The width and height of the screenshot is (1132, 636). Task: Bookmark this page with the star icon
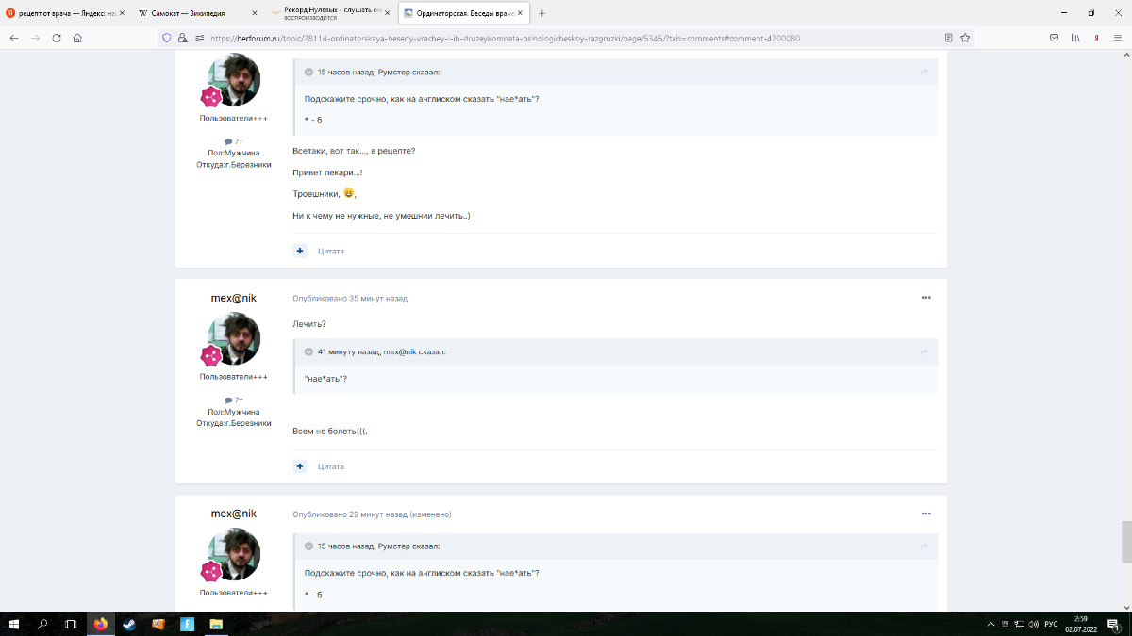tap(965, 38)
